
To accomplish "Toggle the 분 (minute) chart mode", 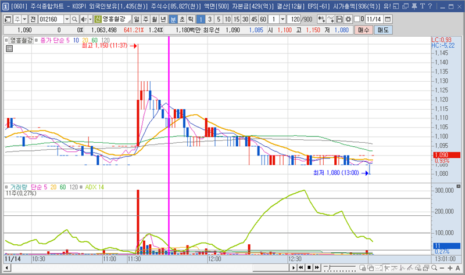I will tap(173, 19).
